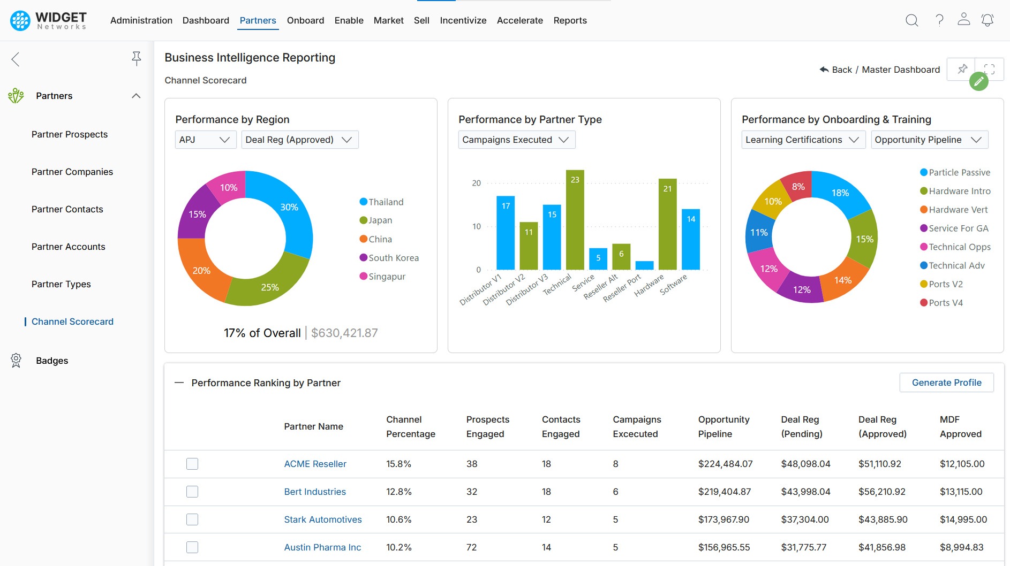Go to the Dashboard menu item
1010x566 pixels.
(206, 20)
